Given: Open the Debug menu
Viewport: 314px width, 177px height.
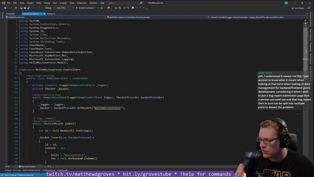Looking at the screenshot, I should click(x=47, y=3).
